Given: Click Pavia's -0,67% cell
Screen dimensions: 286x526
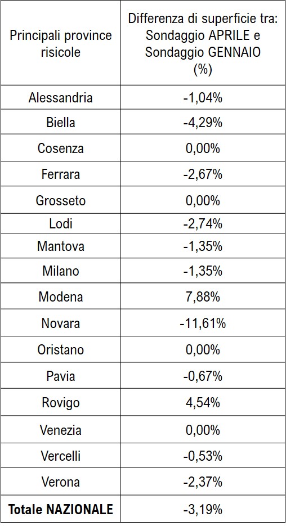Looking at the screenshot, I should click(x=203, y=376).
